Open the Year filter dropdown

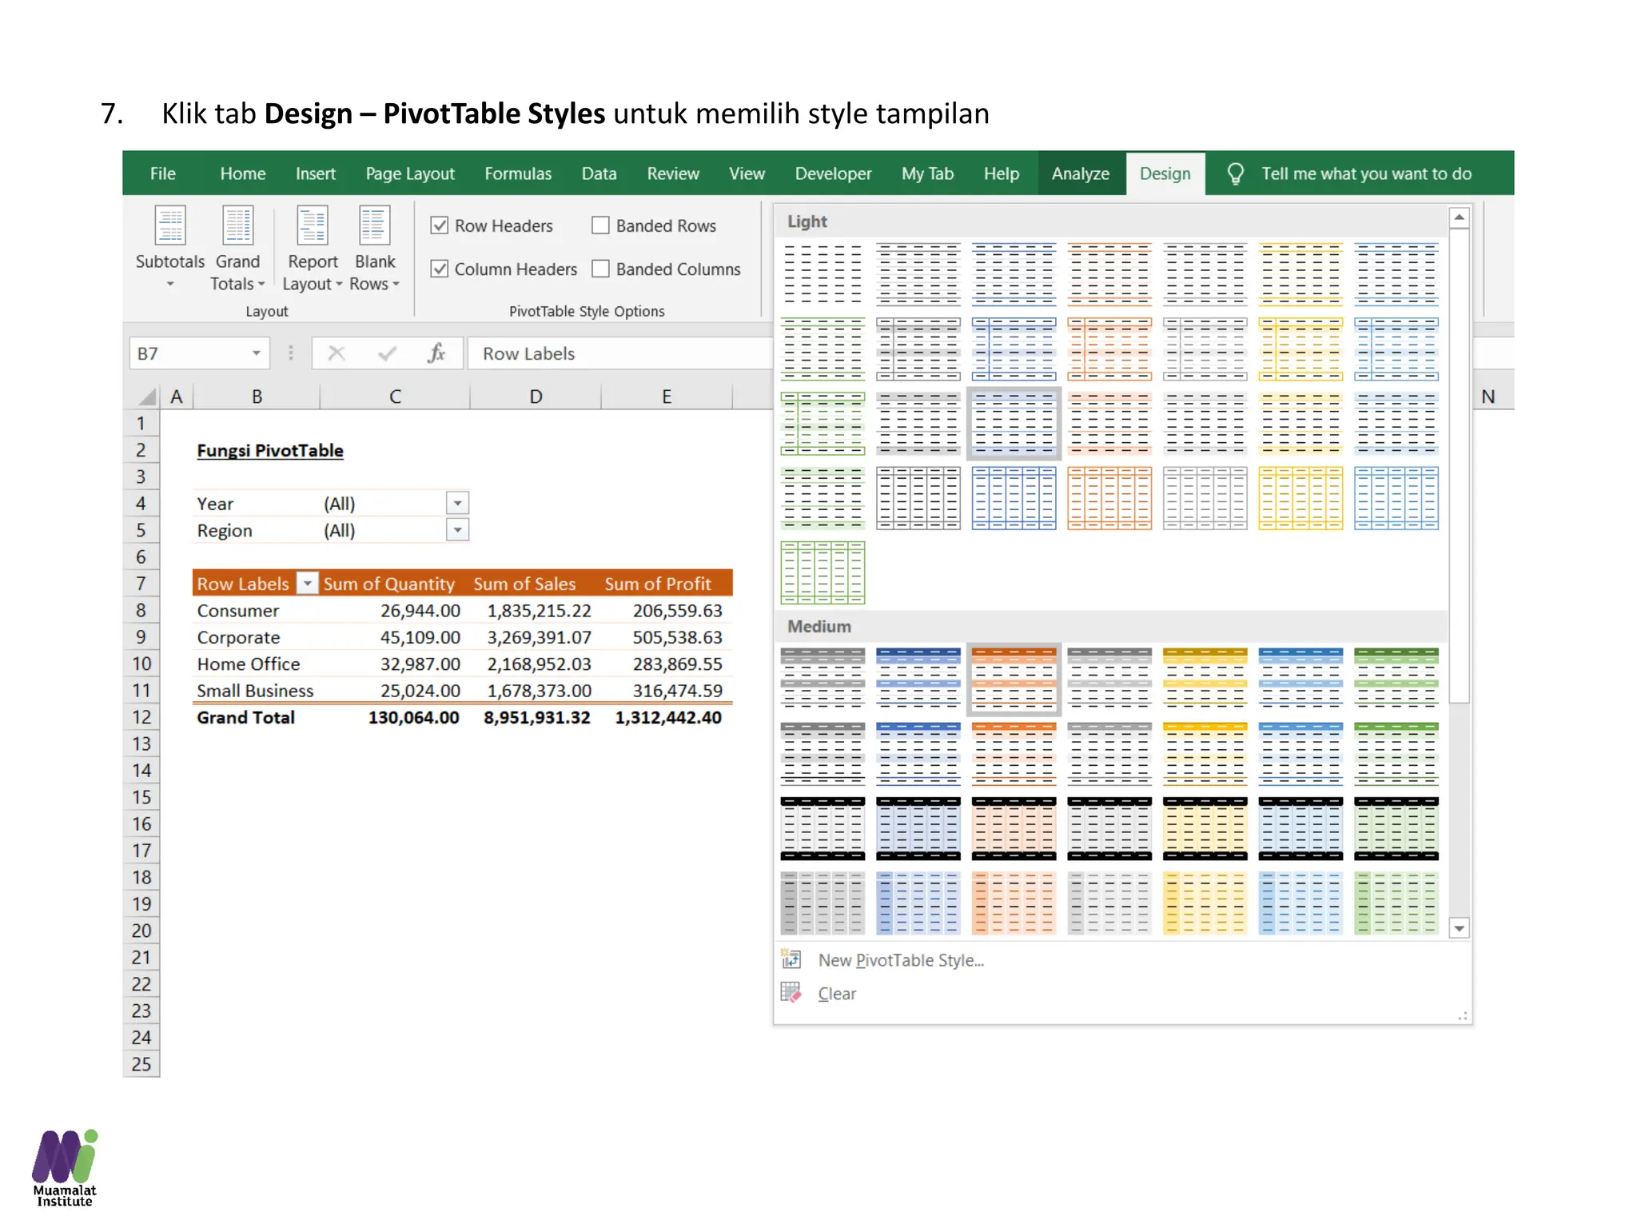(x=457, y=504)
